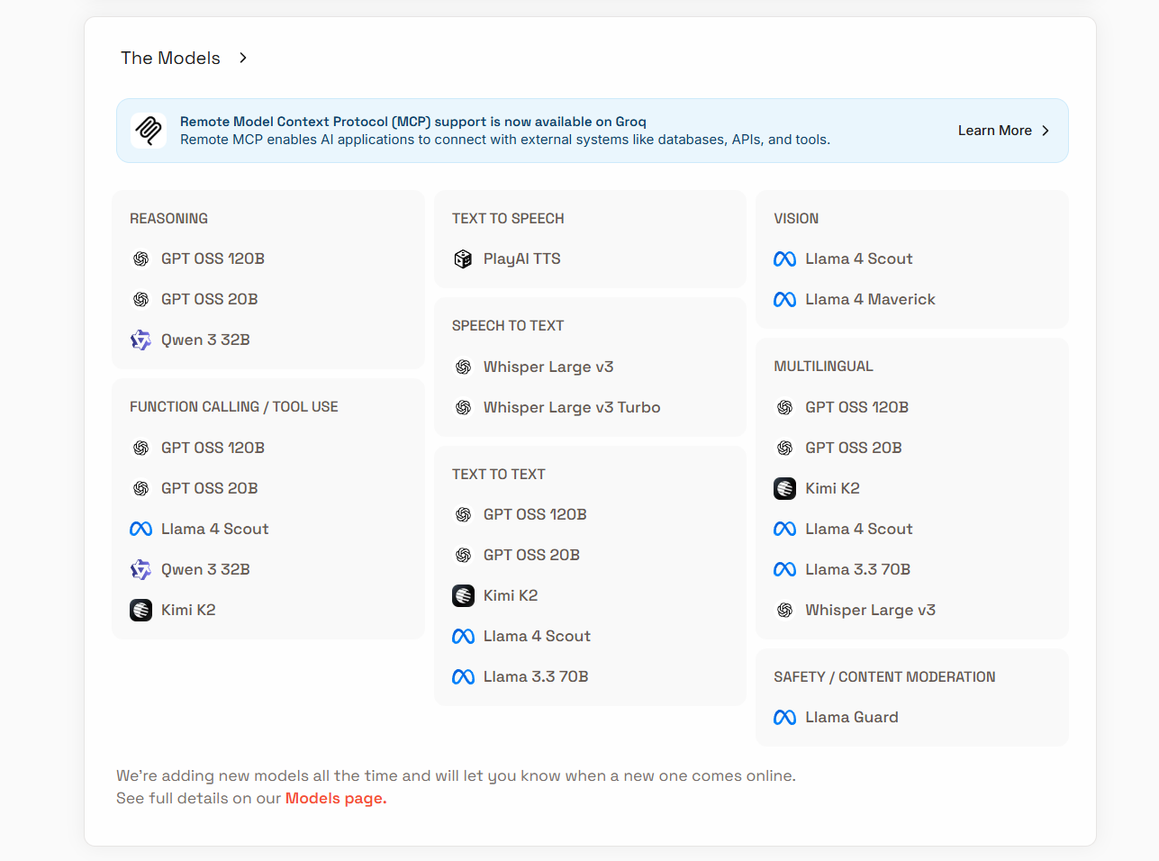This screenshot has width=1159, height=861.
Task: Open GPT OSS 20B under Multilingual
Action: 853,449
